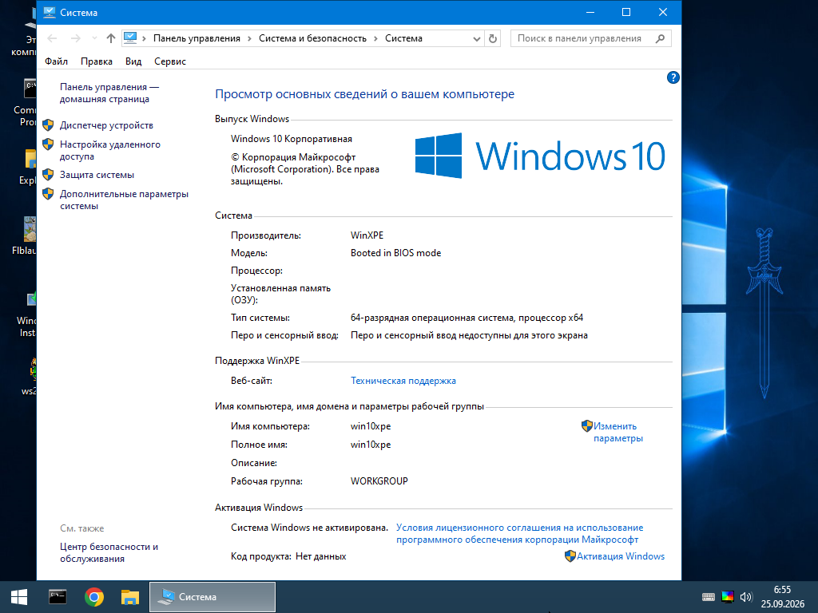Open Настройка удаленного доступа link
The width and height of the screenshot is (818, 613).
pos(110,150)
